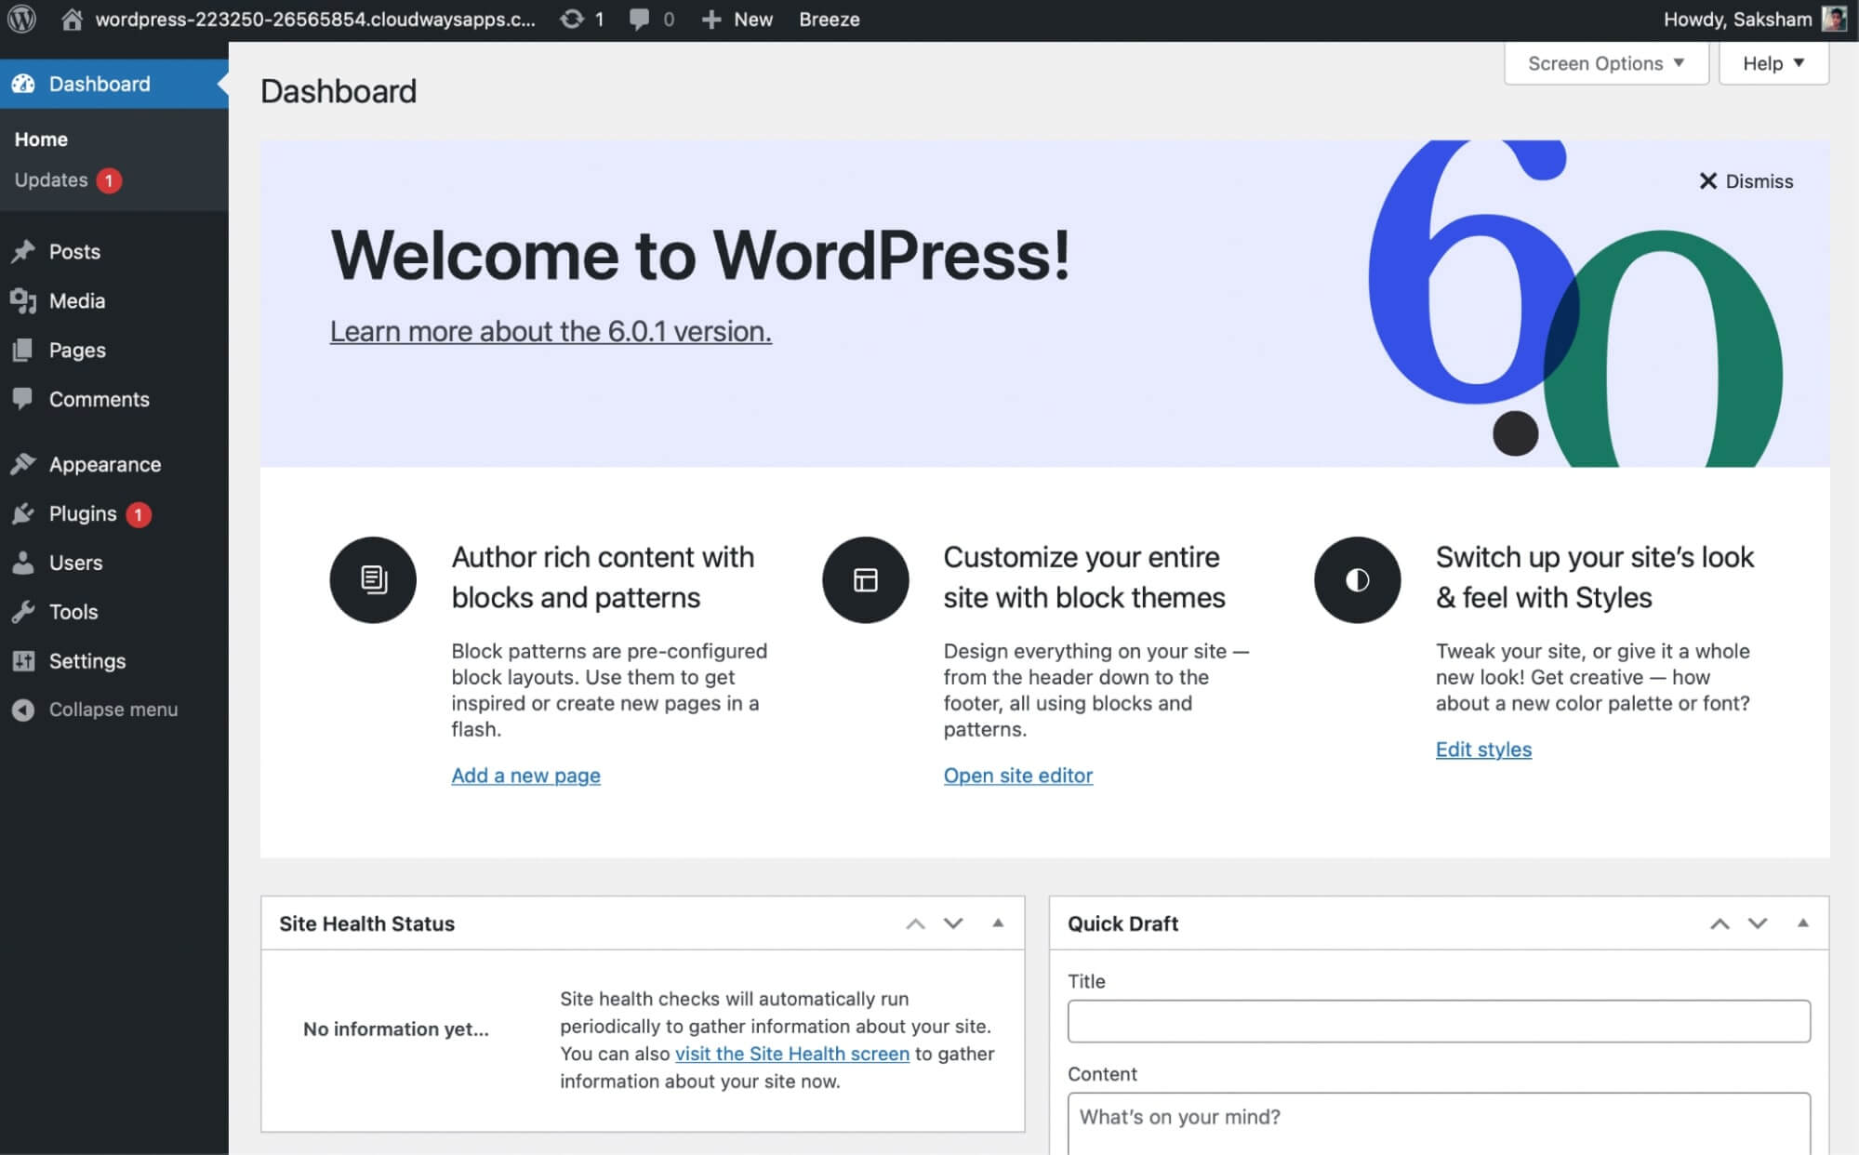Image resolution: width=1859 pixels, height=1155 pixels.
Task: Dismiss the welcome panel
Action: pos(1746,181)
